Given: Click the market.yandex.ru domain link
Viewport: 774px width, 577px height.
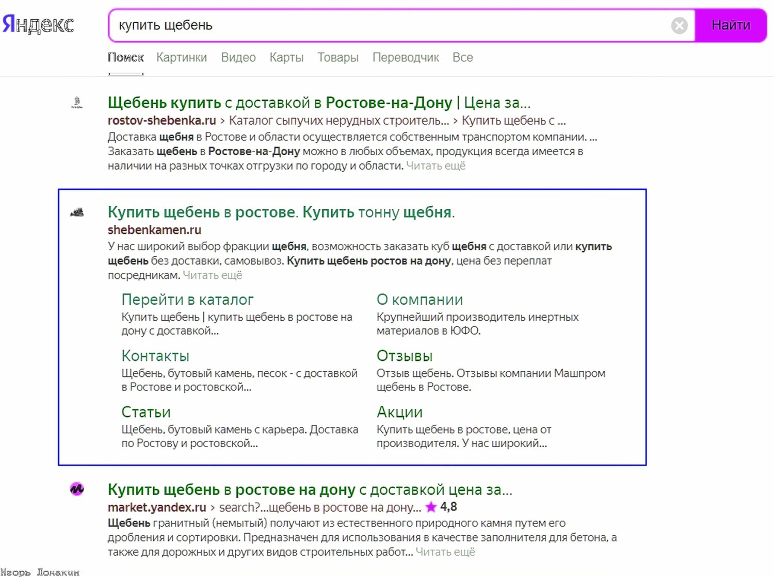Looking at the screenshot, I should [x=157, y=507].
